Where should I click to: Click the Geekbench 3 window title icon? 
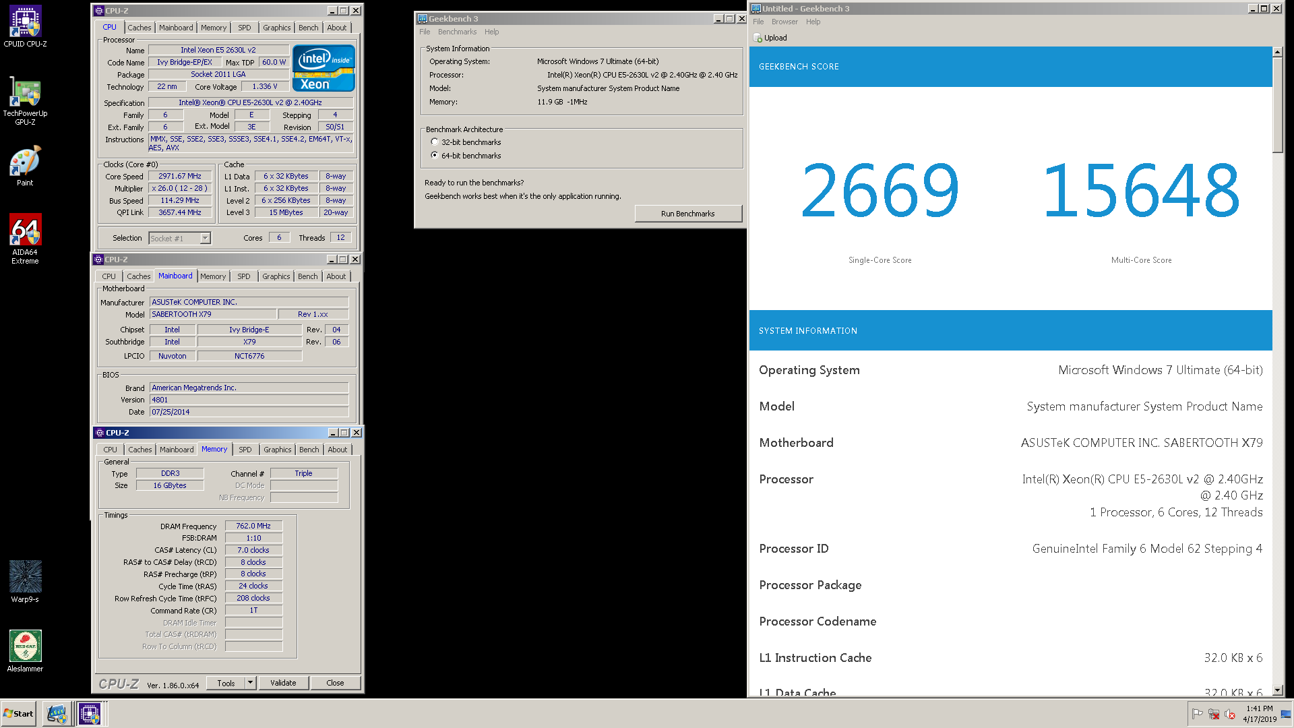point(422,19)
